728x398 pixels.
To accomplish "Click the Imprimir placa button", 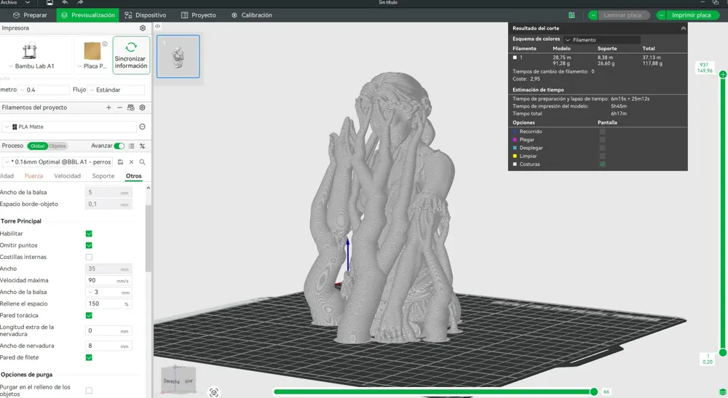I will tap(692, 15).
